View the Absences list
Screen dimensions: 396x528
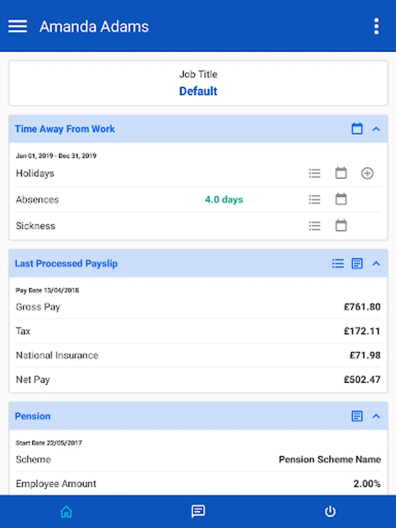point(315,199)
